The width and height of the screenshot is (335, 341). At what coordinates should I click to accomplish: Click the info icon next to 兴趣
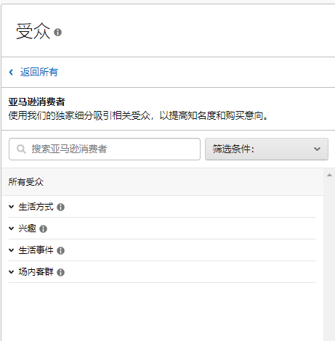(x=43, y=229)
